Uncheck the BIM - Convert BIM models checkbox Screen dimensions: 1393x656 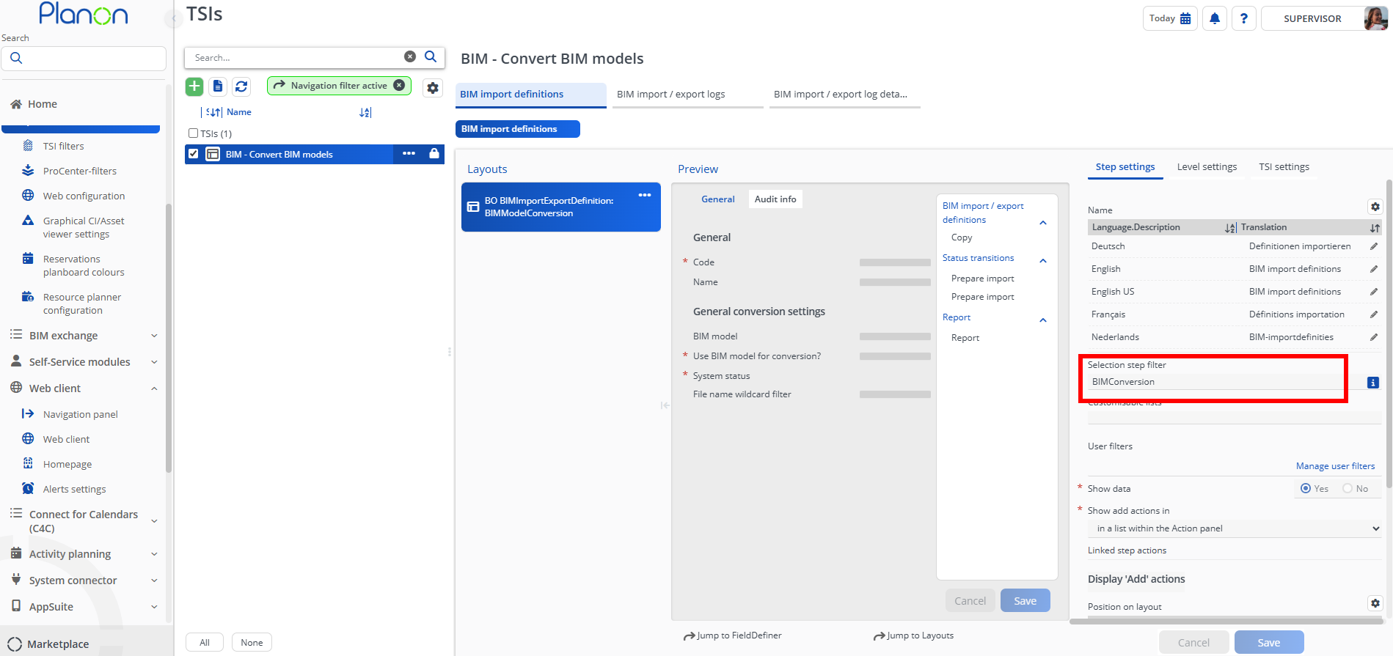194,154
